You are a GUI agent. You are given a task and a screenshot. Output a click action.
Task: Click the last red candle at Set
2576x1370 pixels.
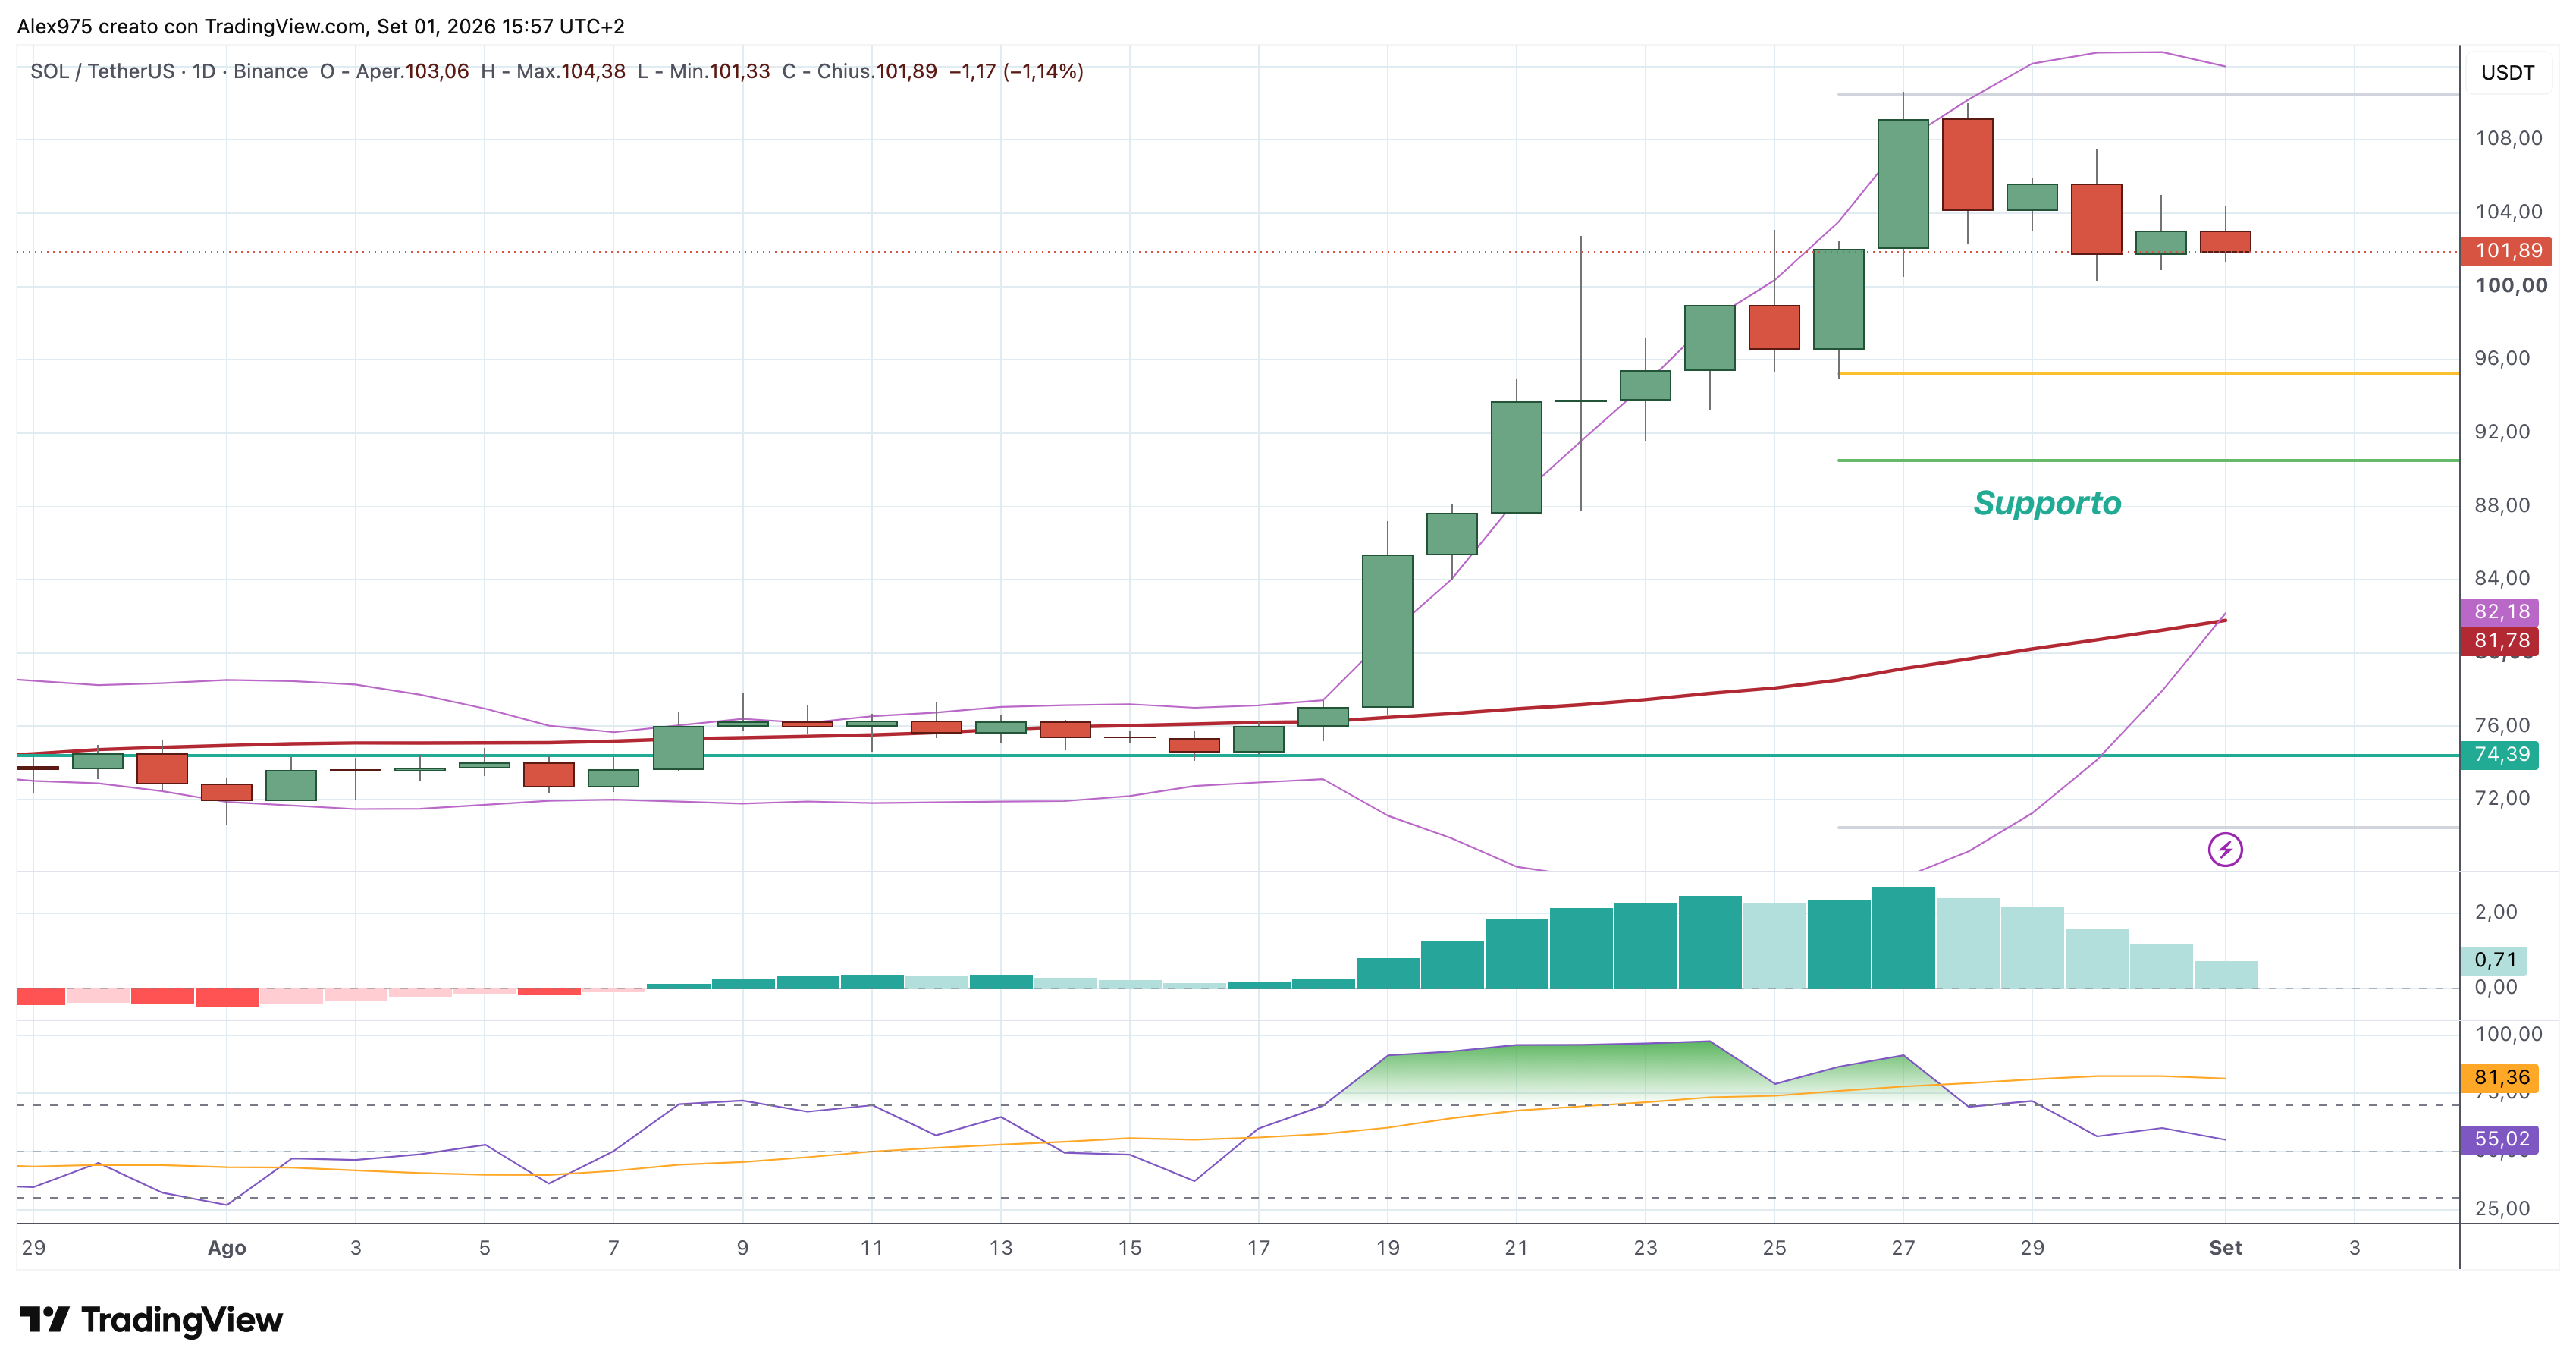[2225, 242]
